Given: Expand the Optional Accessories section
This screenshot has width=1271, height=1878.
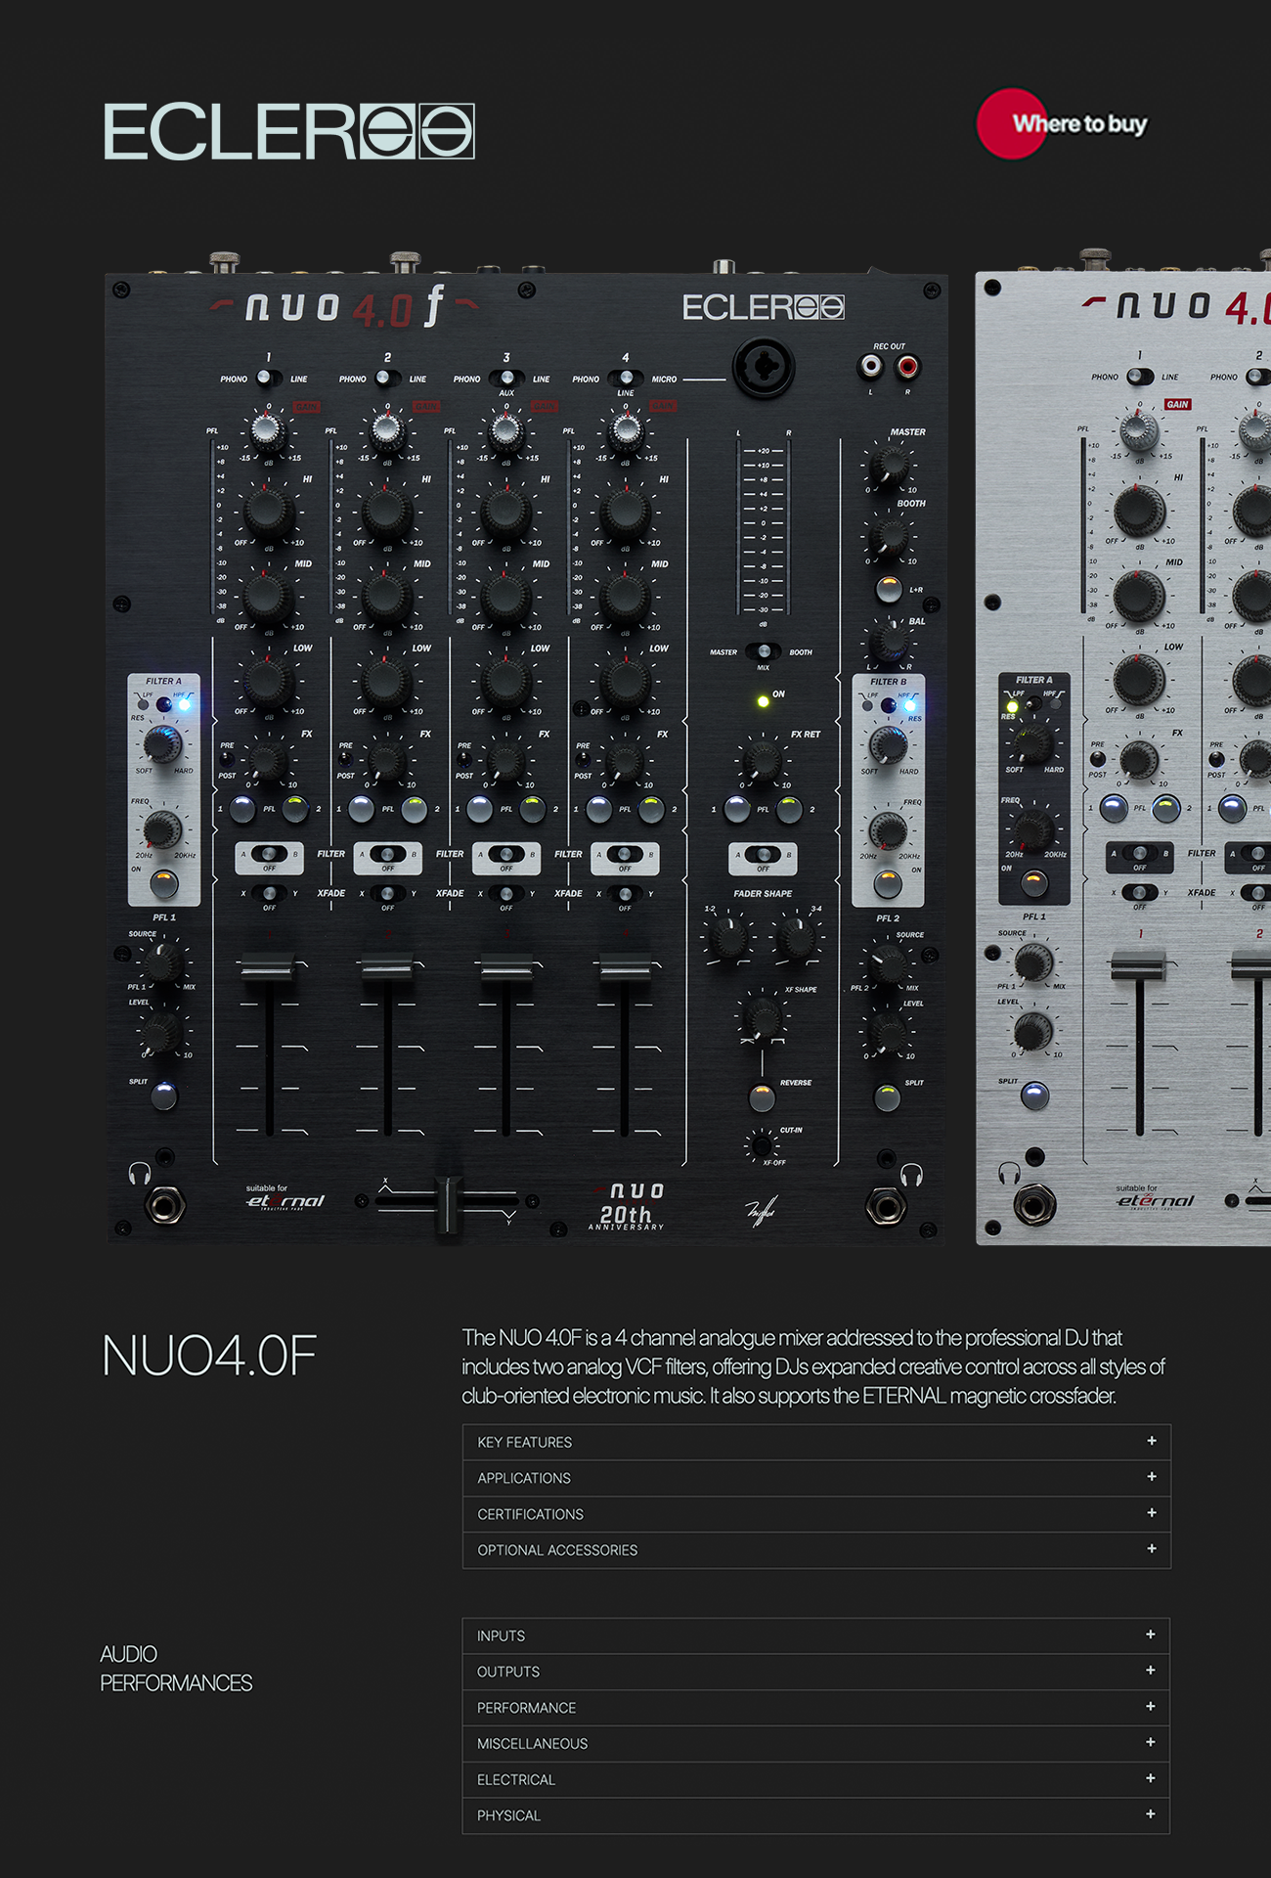Looking at the screenshot, I should 815,1550.
